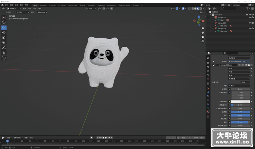Click the white subsurface color swatch

(x=240, y=102)
